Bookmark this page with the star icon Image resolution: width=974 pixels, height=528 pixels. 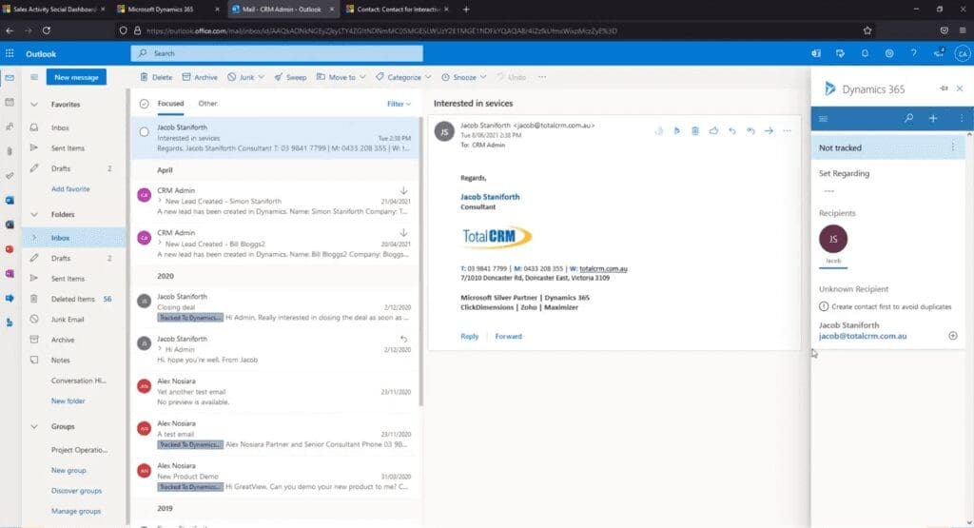coord(867,30)
